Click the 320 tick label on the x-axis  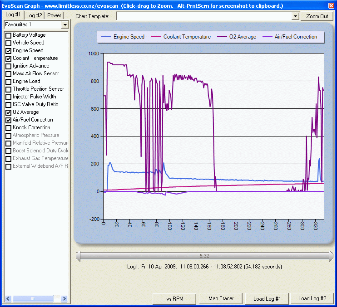tap(315, 226)
